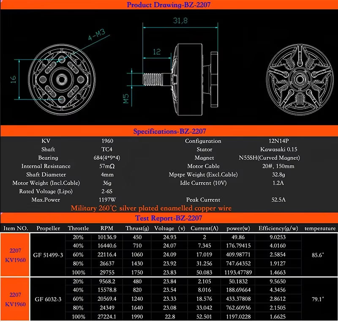
Task: Switch to the Thrust(g) column header
Action: (137, 227)
